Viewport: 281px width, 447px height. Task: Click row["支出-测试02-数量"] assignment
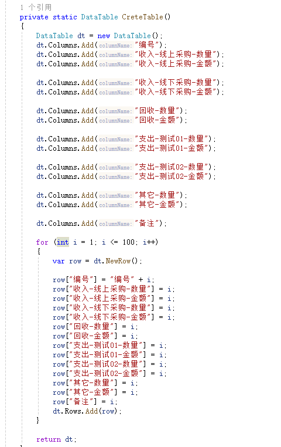point(109,365)
